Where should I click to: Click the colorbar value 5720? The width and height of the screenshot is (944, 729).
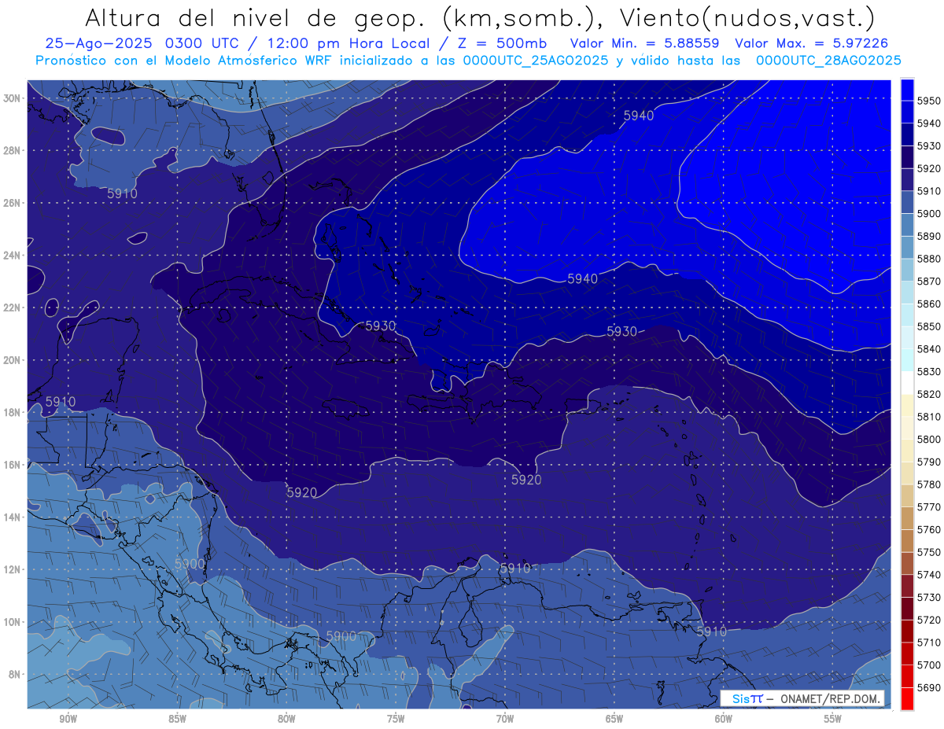[x=928, y=620]
